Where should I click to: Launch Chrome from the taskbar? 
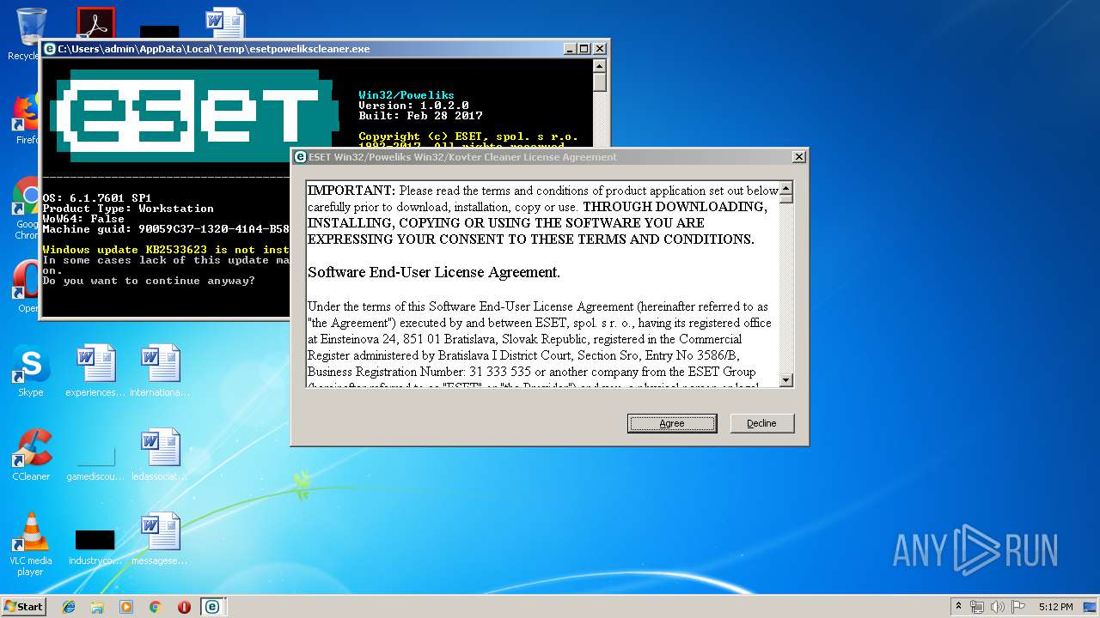155,607
